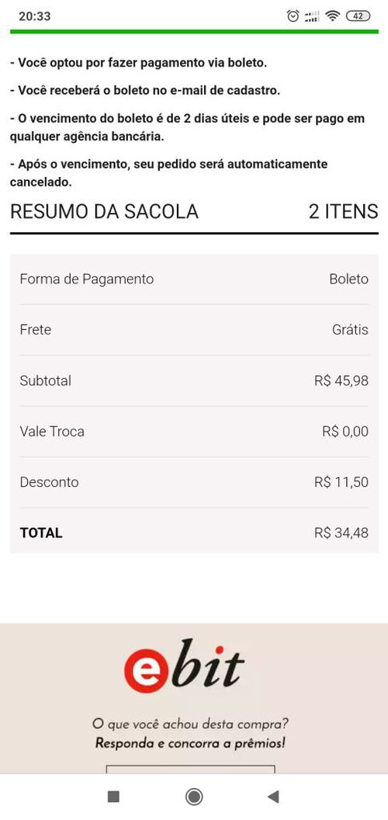Tap the recent apps square button
The height and width of the screenshot is (820, 388).
coord(113,797)
